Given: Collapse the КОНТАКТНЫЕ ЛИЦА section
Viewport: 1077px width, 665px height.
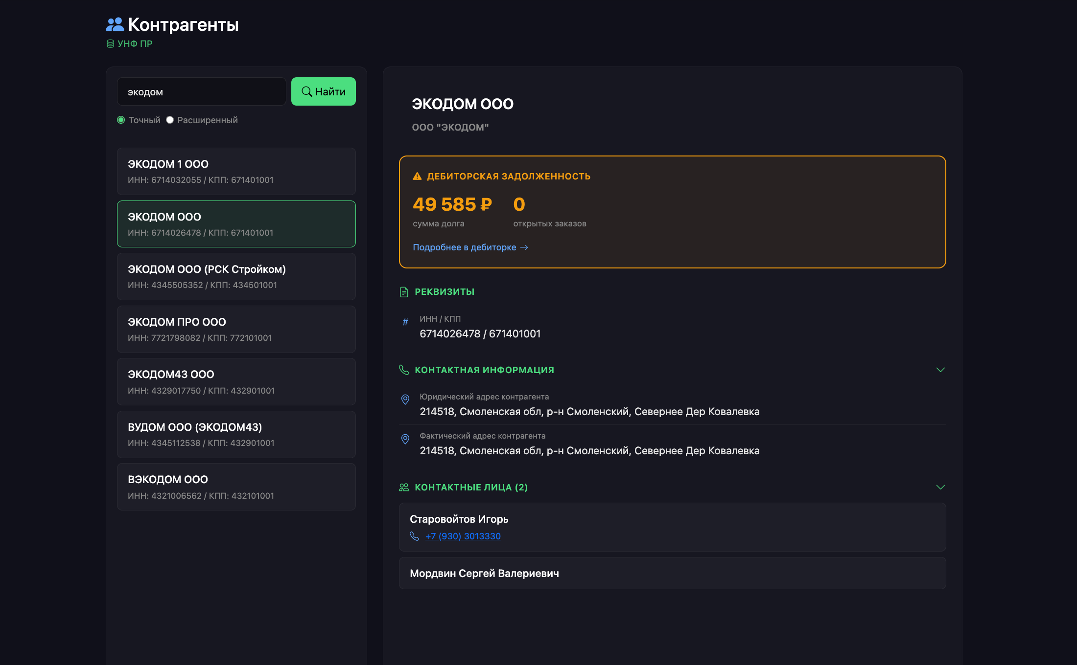Looking at the screenshot, I should pyautogui.click(x=940, y=487).
